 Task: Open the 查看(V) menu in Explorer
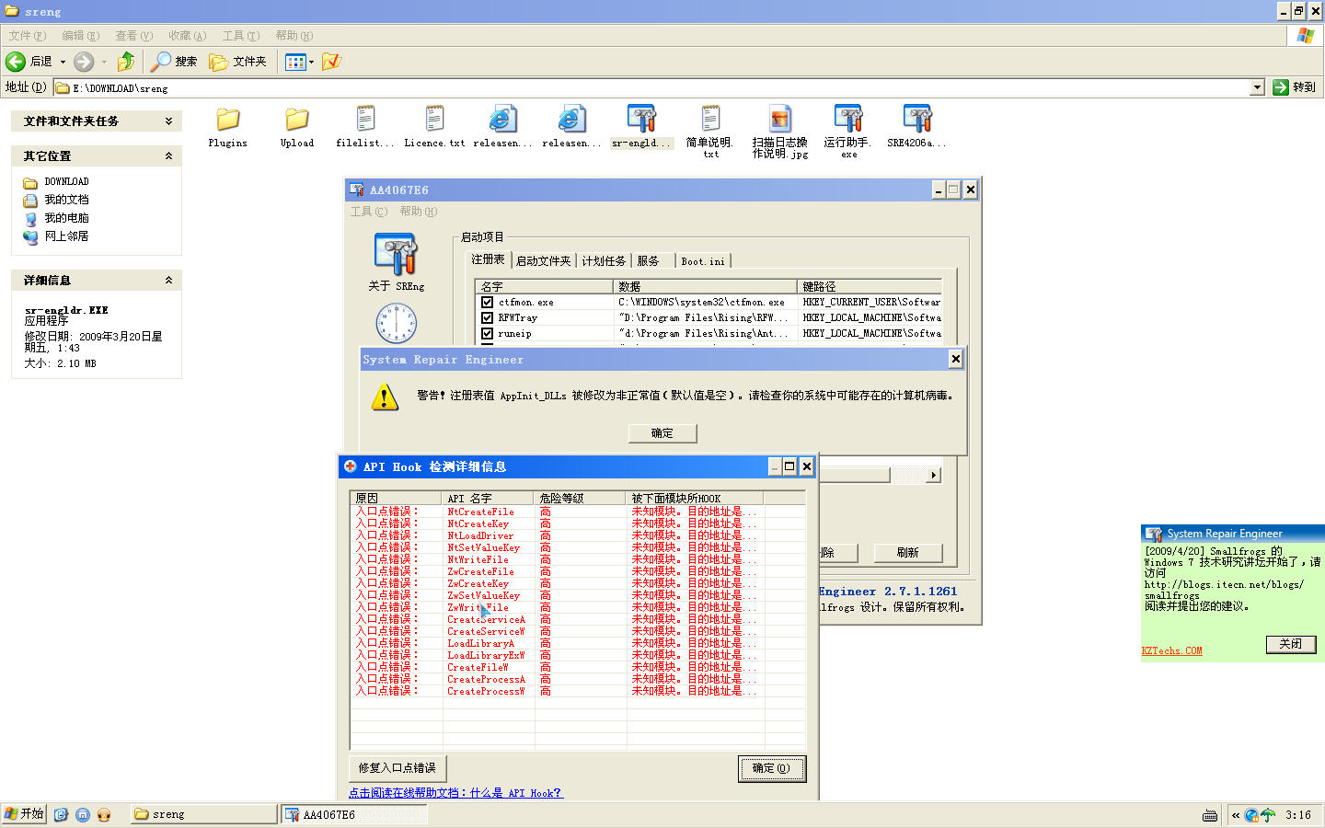pos(133,36)
